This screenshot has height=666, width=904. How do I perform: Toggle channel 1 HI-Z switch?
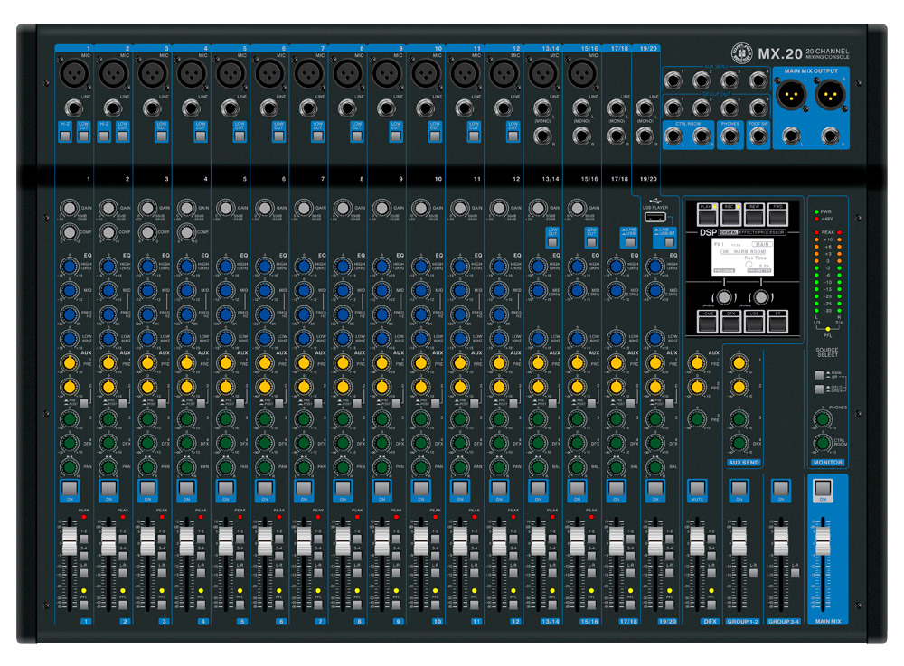65,136
